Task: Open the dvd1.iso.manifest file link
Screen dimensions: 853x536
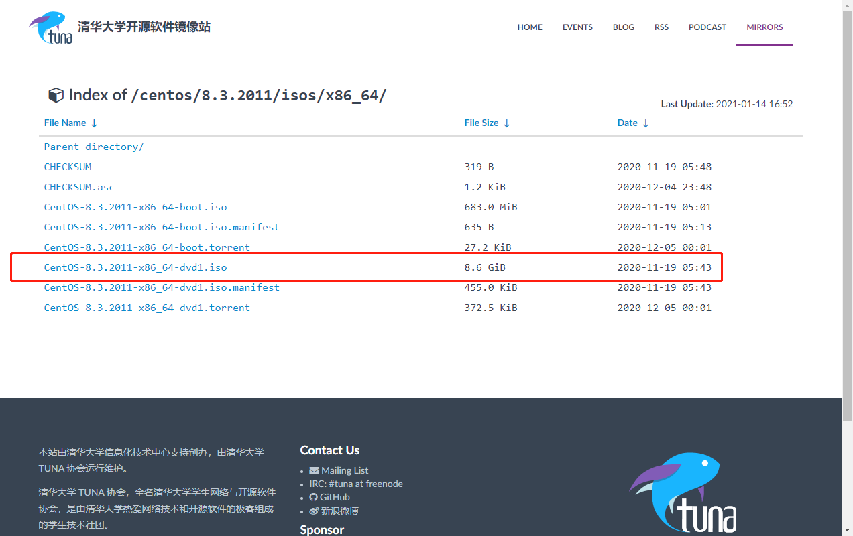Action: coord(162,287)
